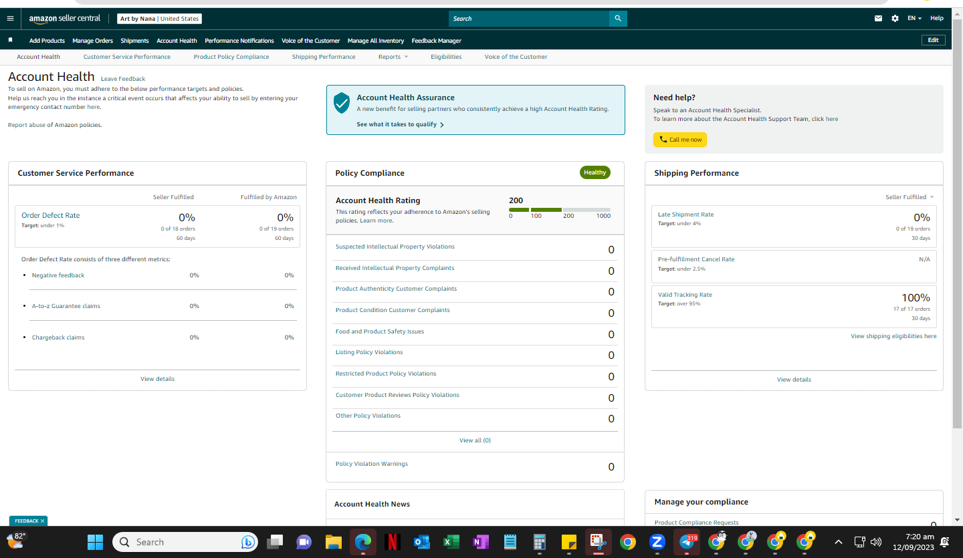Open Netflix from the taskbar

[393, 542]
